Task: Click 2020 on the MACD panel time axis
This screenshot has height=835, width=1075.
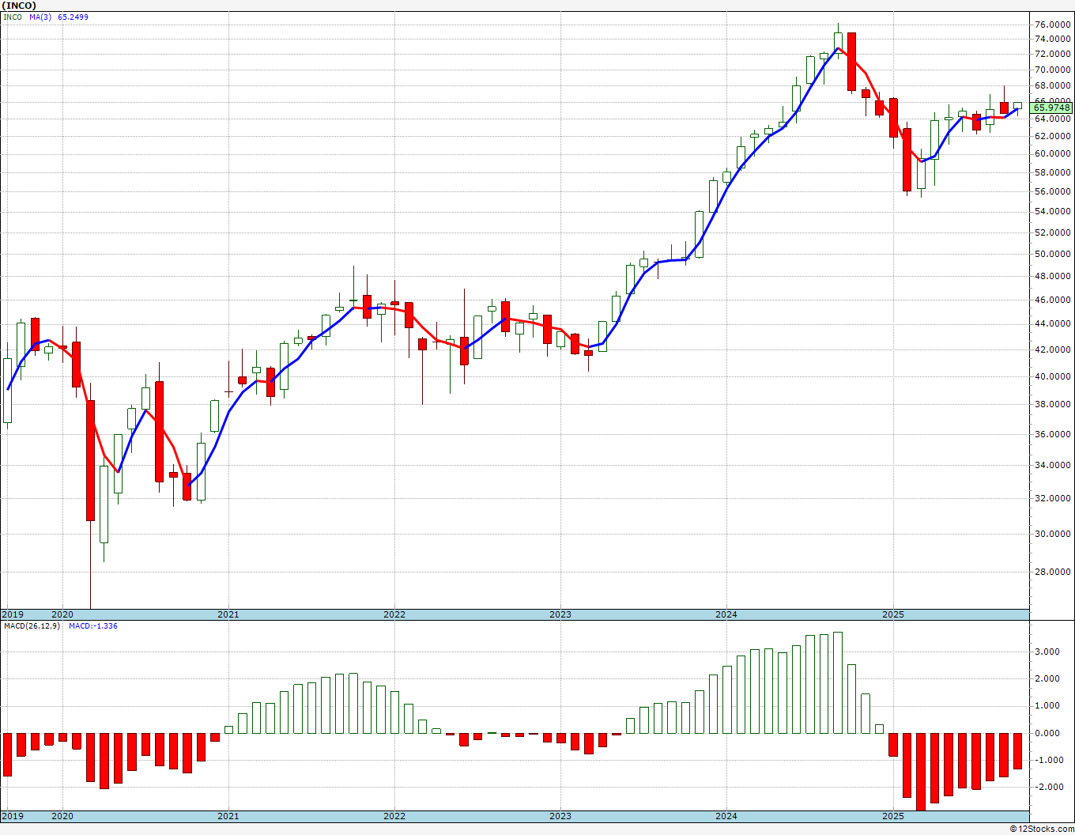Action: click(62, 816)
